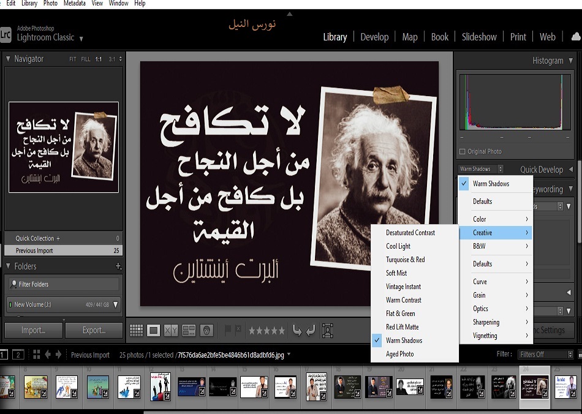582x414 pixels.
Task: Set Navigator zoom to 1:1
Action: (x=99, y=59)
